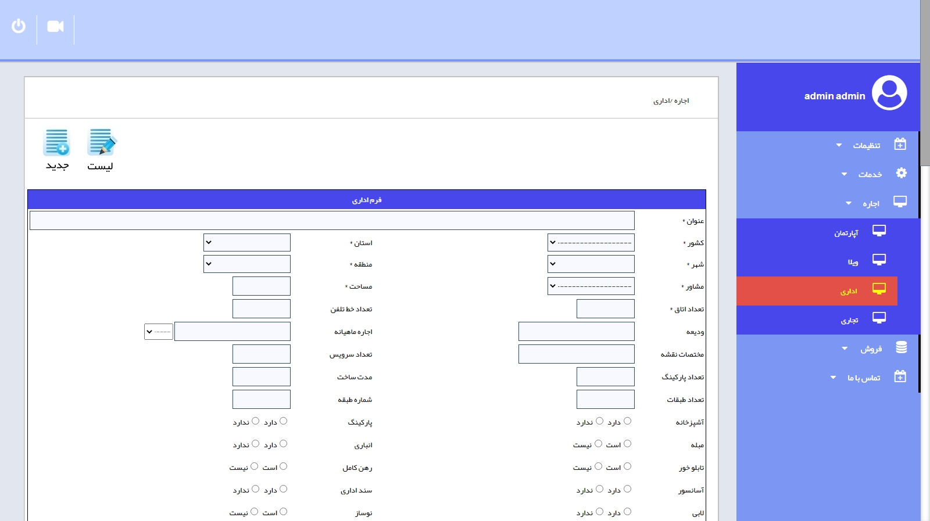This screenshot has width=930, height=521.
Task: Click the فروش database icon
Action: pyautogui.click(x=901, y=347)
